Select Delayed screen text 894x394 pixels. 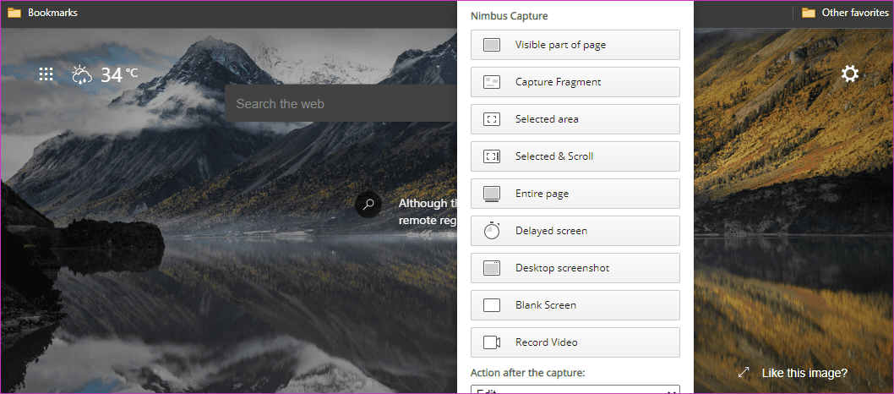pos(551,231)
